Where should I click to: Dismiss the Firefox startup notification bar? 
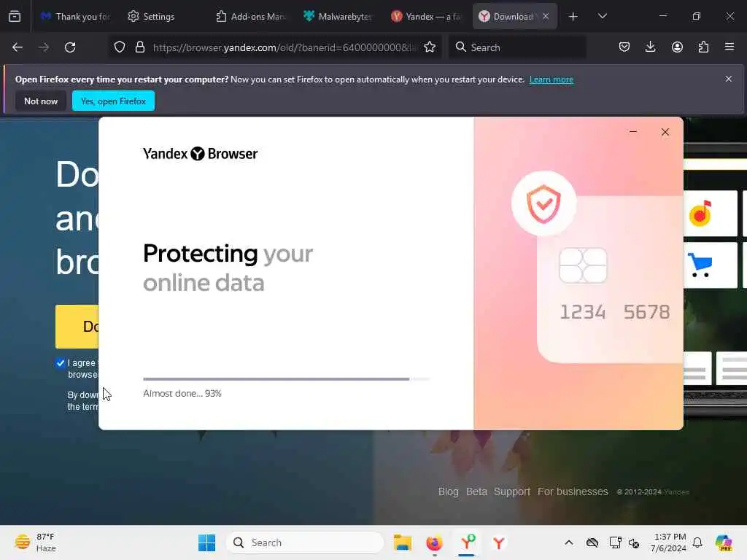(x=729, y=79)
